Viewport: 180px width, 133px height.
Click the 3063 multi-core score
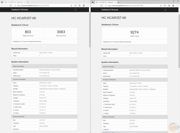tap(61, 32)
